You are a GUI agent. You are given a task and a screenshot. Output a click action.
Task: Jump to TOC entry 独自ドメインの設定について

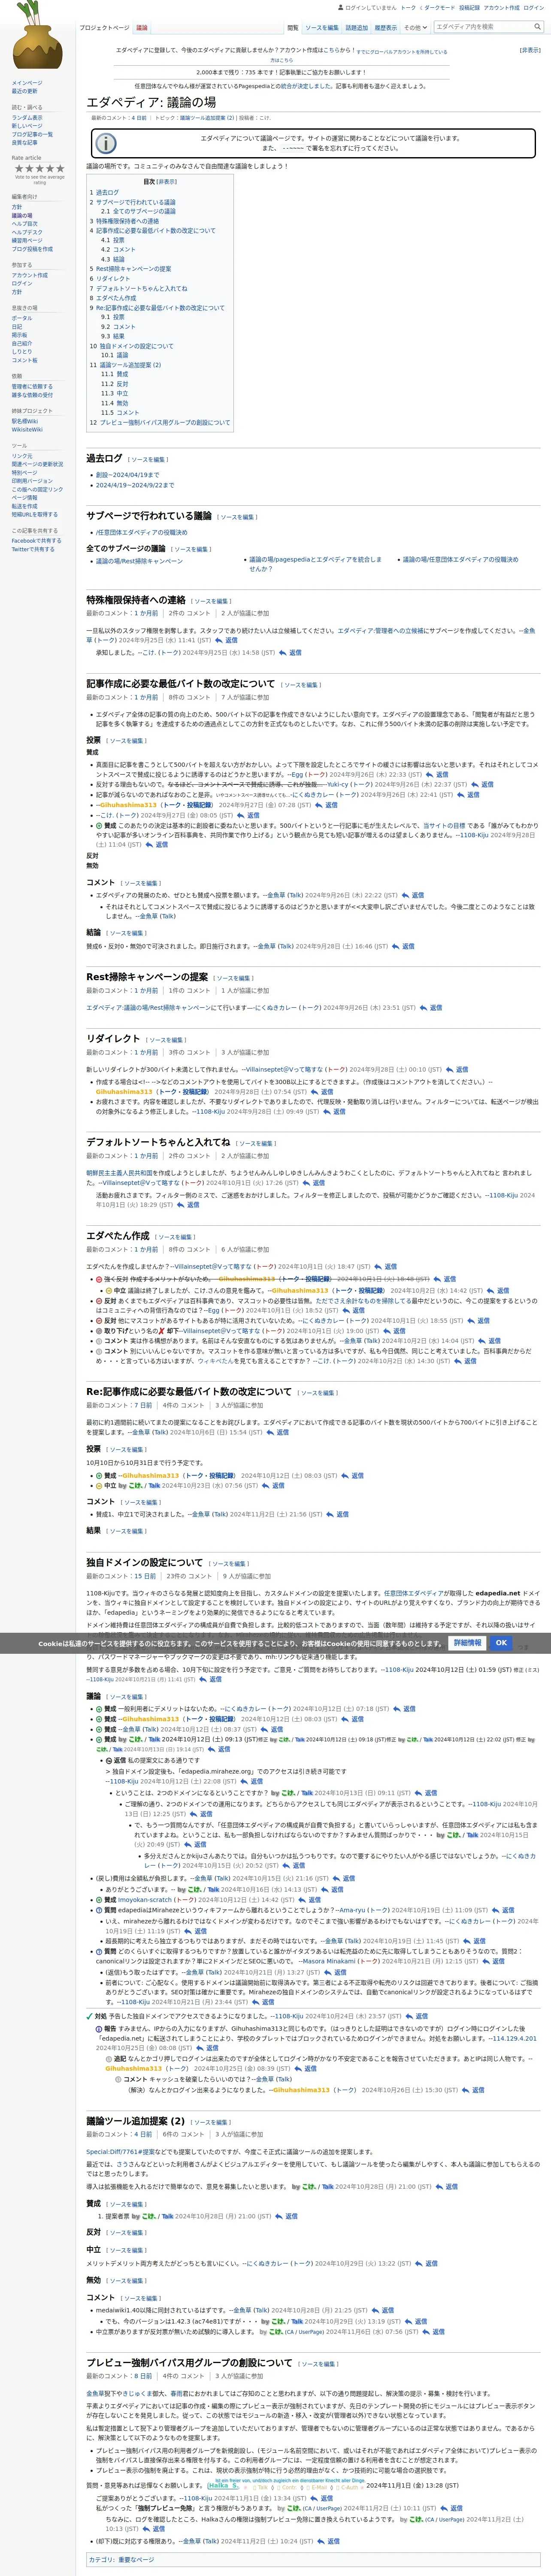136,346
